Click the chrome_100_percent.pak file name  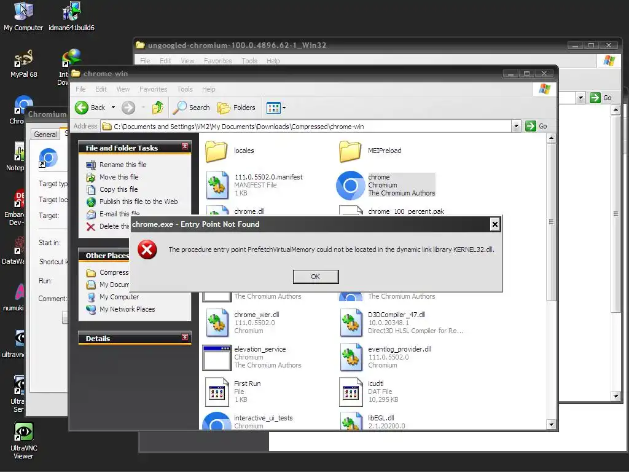[406, 211]
